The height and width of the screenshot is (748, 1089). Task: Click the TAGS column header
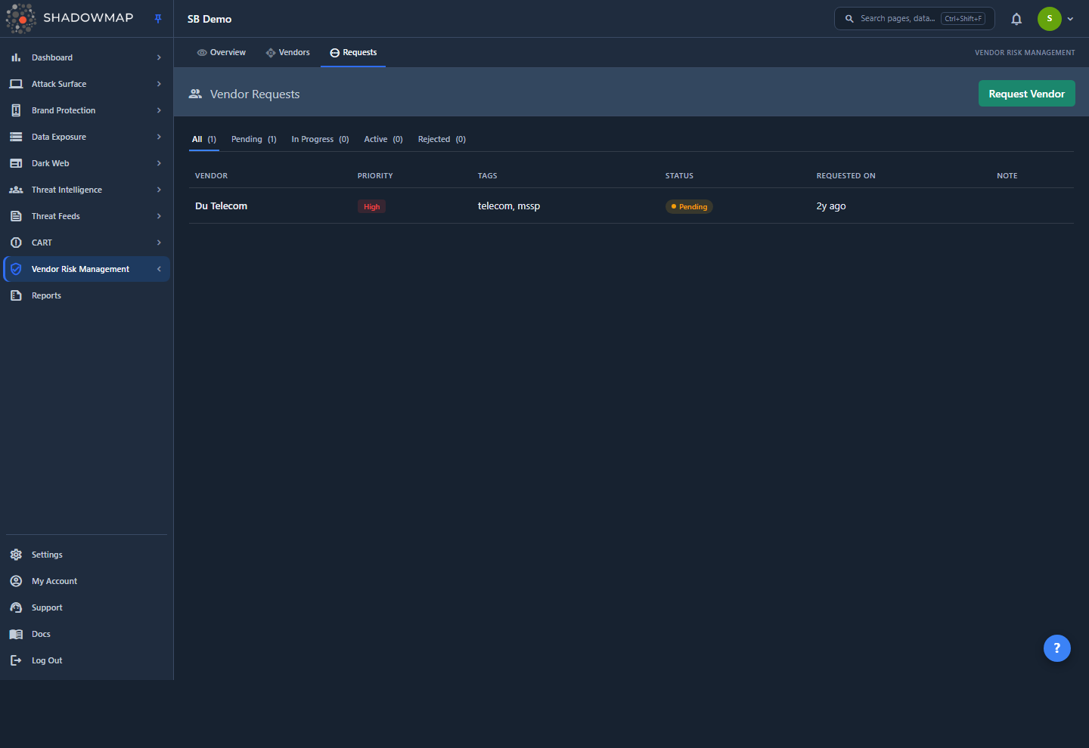coord(488,175)
